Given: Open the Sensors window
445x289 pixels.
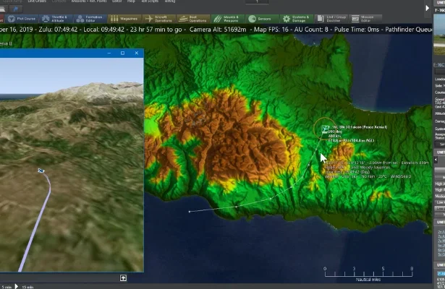Looking at the screenshot, I should tap(262, 19).
